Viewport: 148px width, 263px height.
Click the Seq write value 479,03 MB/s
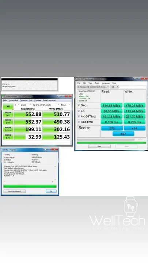point(134,106)
